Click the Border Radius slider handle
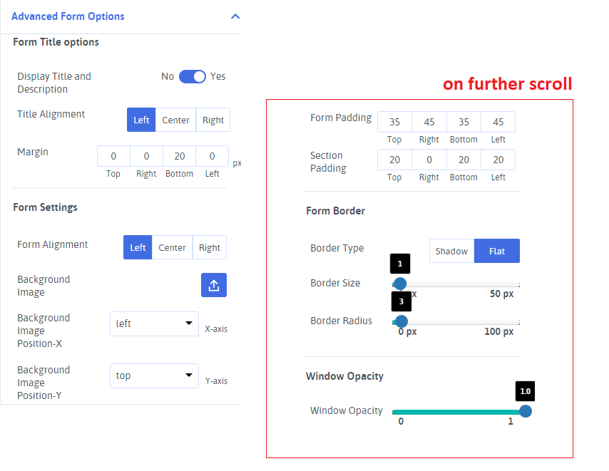 401,321
